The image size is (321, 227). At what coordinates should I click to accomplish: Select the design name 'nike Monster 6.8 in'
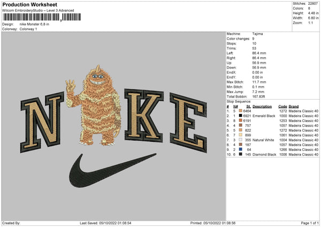click(x=34, y=24)
